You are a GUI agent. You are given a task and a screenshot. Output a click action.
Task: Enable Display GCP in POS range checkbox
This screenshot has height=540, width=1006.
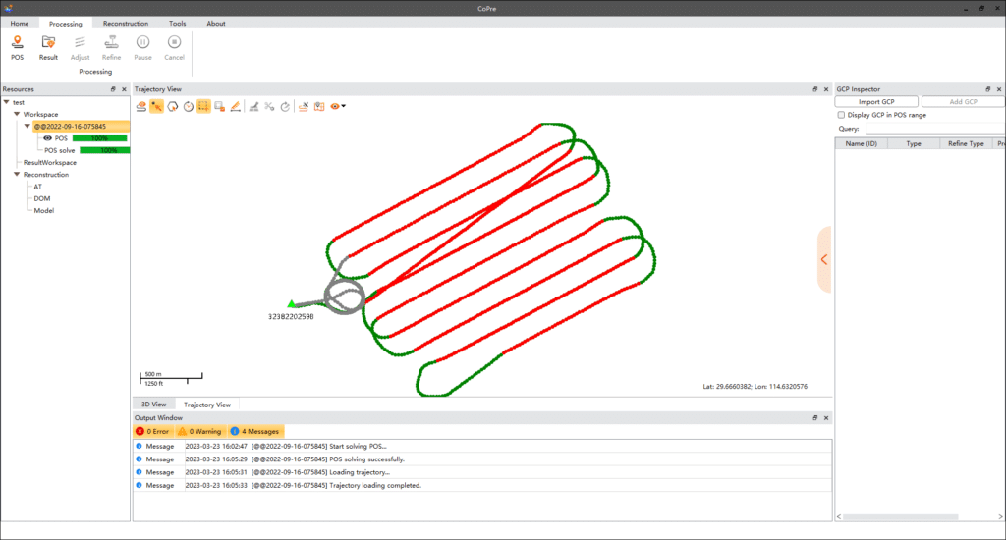(840, 115)
